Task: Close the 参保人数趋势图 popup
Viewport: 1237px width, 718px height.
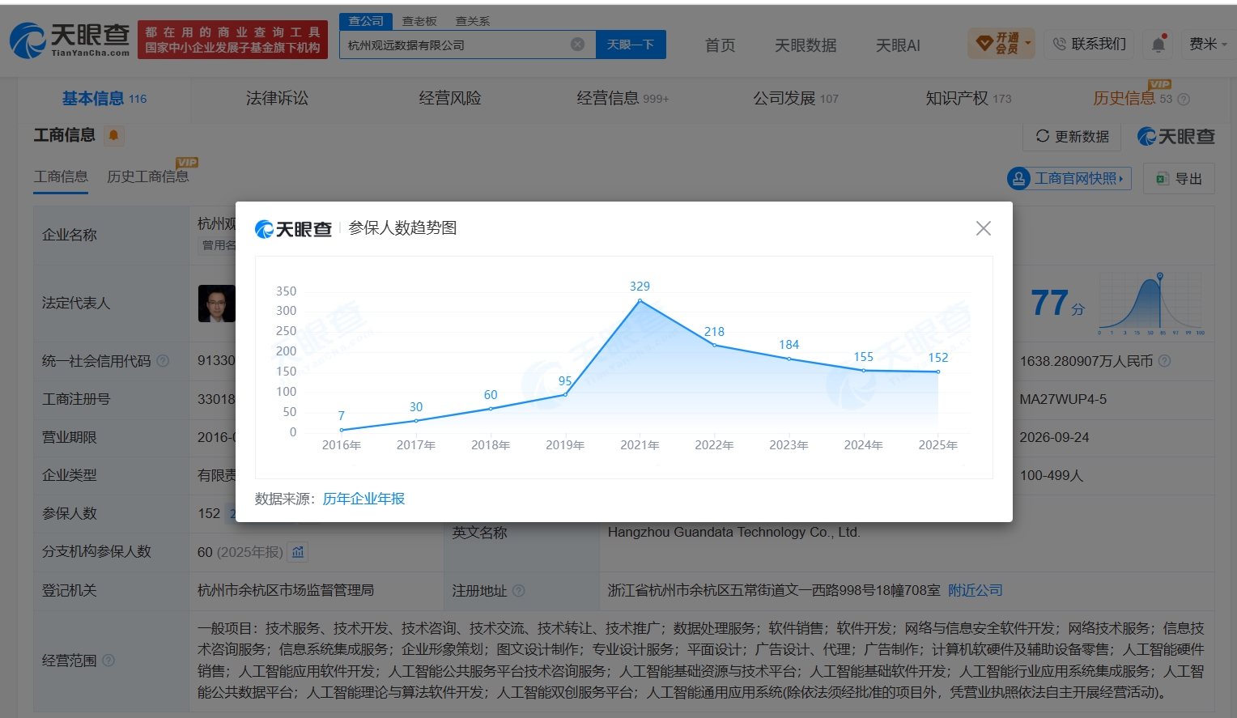Action: [983, 228]
